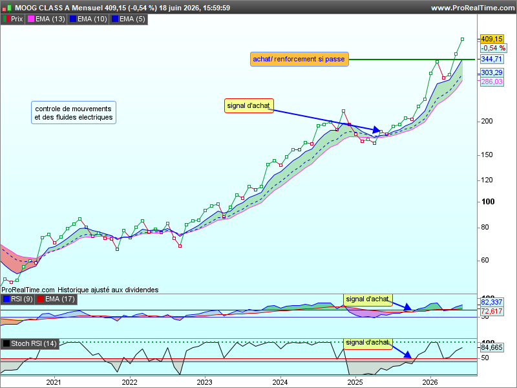Click 'signal d'achat' label in the RSI panel
517x388 pixels.
click(x=368, y=299)
